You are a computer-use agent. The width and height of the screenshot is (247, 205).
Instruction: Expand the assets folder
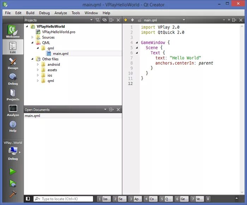tap(38, 70)
